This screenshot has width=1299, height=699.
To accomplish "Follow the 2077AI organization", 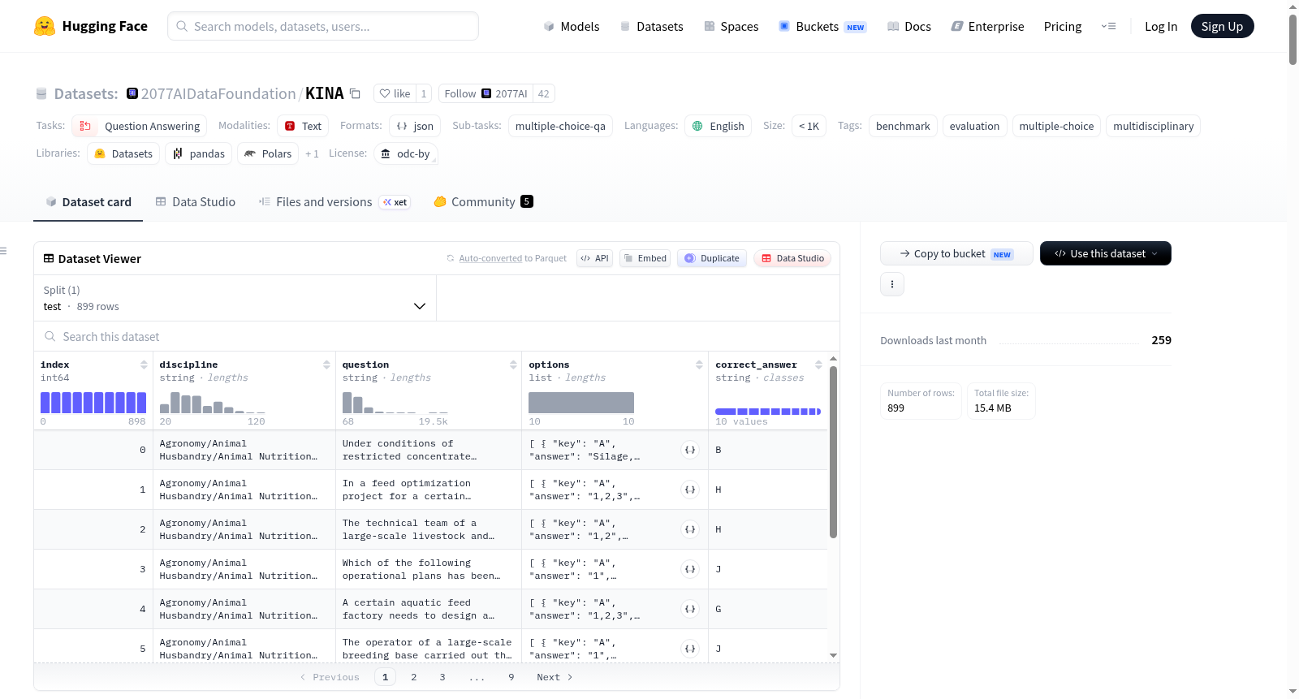I will pos(486,93).
